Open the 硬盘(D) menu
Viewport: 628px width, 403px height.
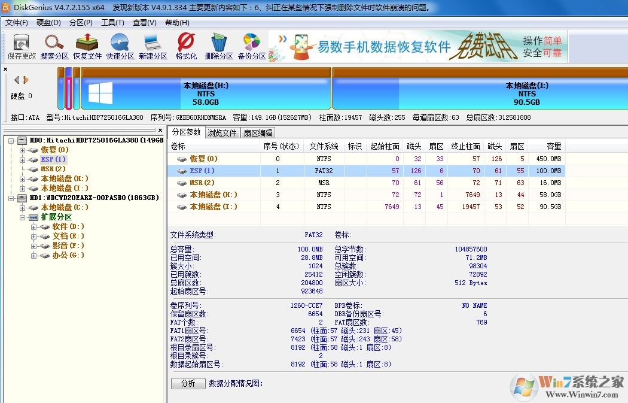48,22
